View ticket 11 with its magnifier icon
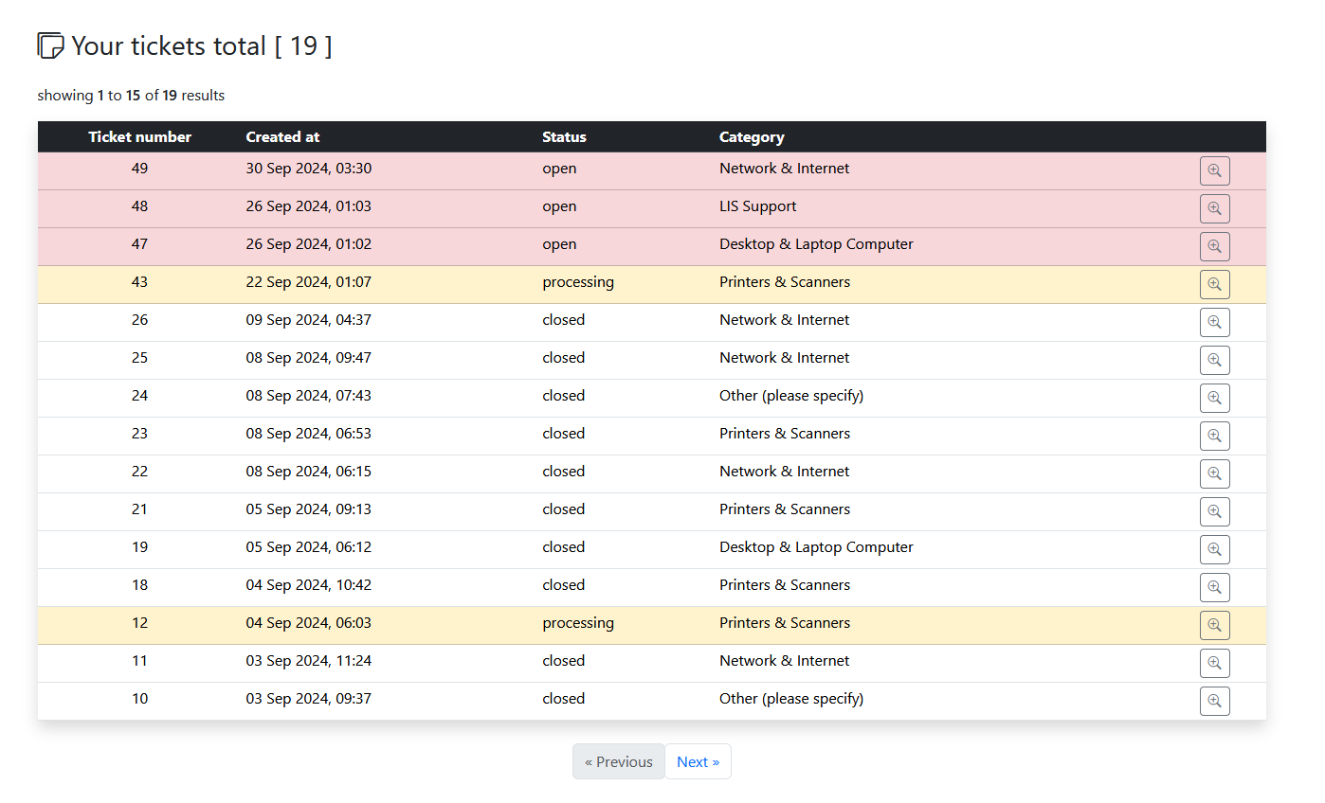Screen dimensions: 1325x803 [x=1214, y=663]
